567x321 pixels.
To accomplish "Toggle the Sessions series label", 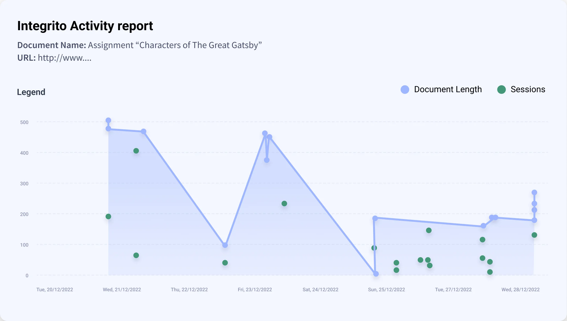I will (528, 90).
